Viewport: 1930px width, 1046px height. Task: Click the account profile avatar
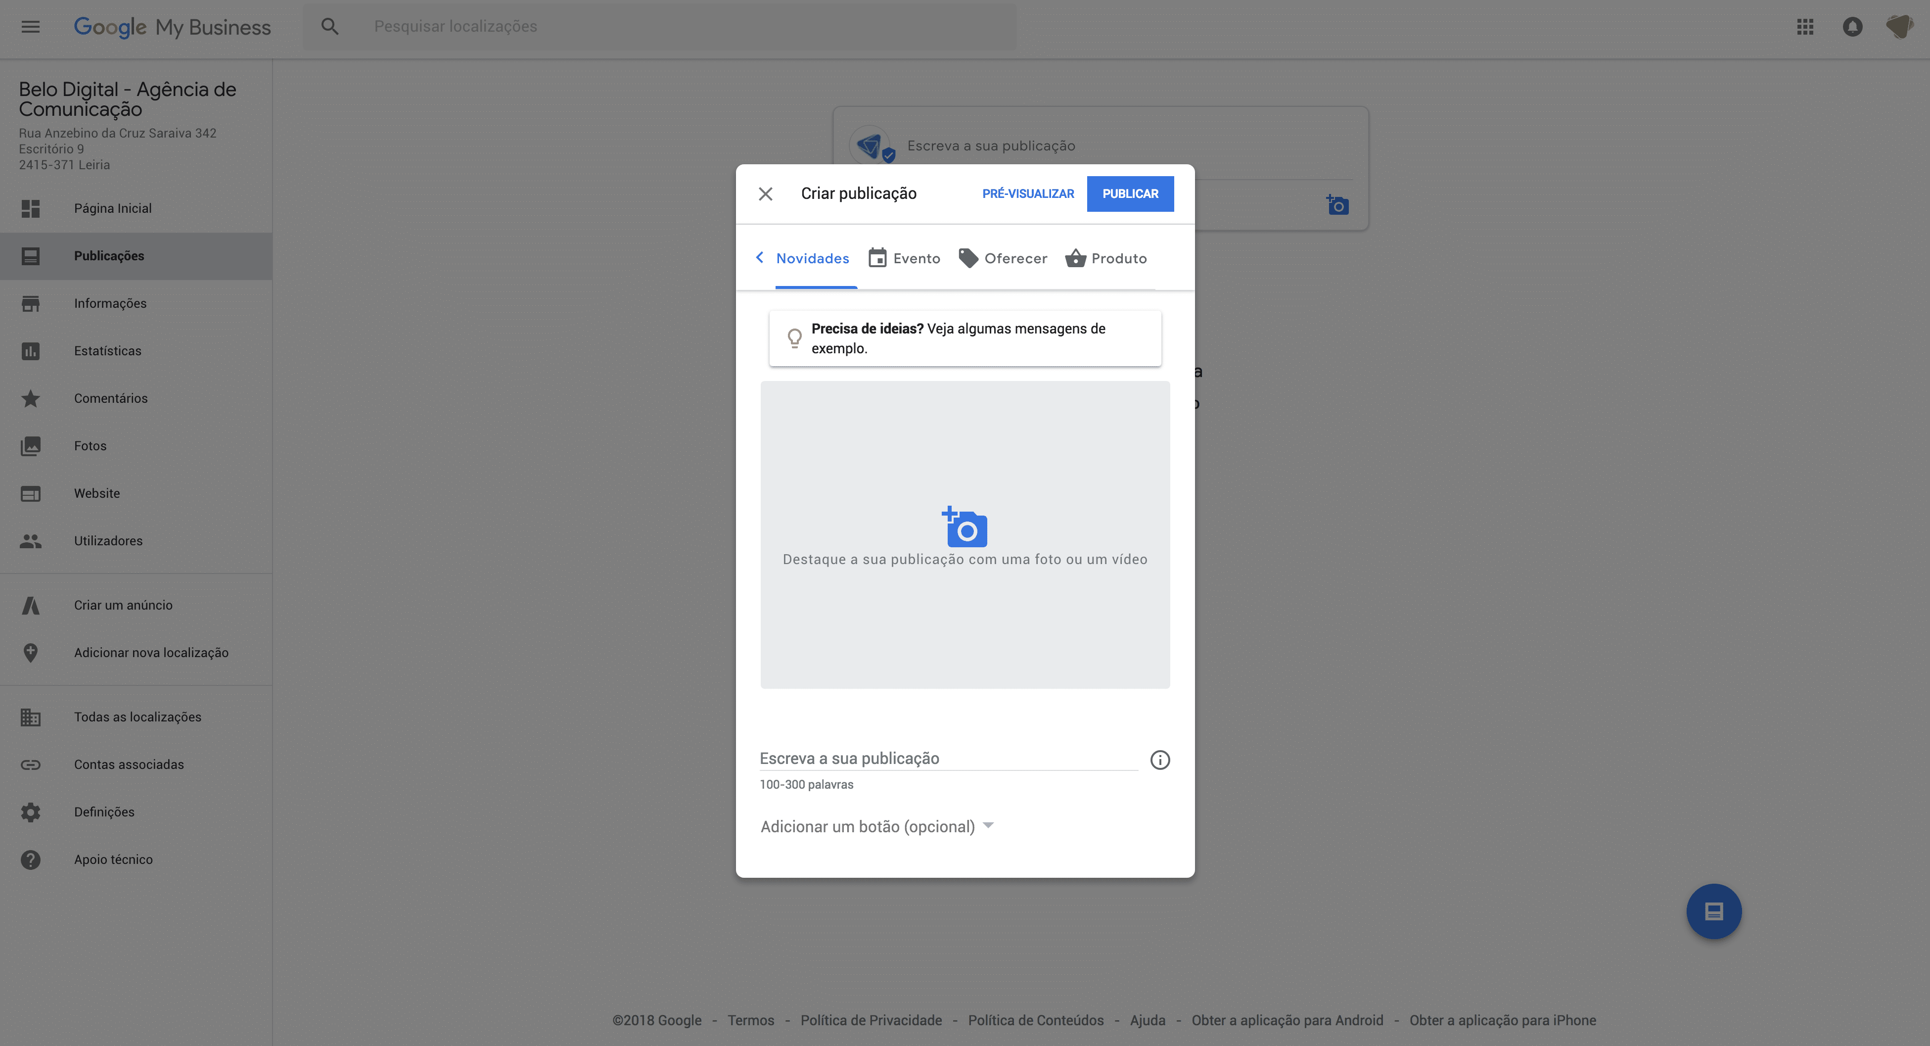click(x=1899, y=27)
